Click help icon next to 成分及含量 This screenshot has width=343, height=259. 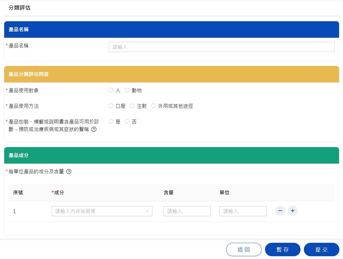69,171
